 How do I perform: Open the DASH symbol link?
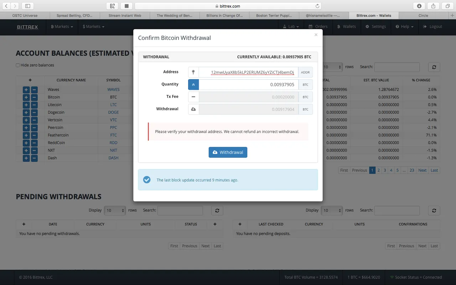click(113, 158)
